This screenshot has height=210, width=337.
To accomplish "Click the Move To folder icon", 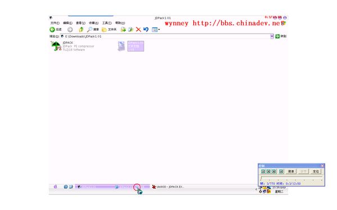I will (x=123, y=30).
